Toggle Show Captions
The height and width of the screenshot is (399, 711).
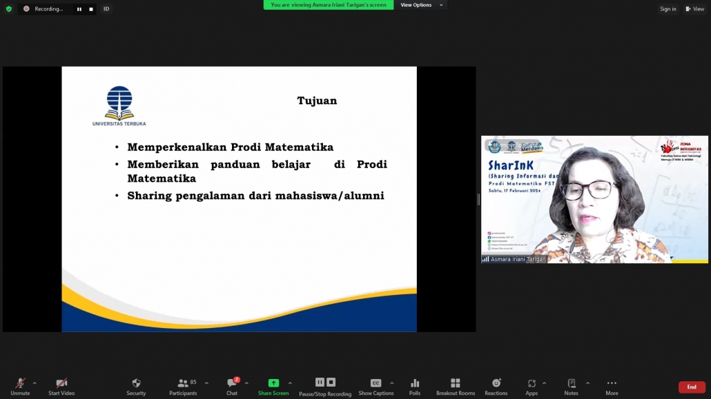376,387
